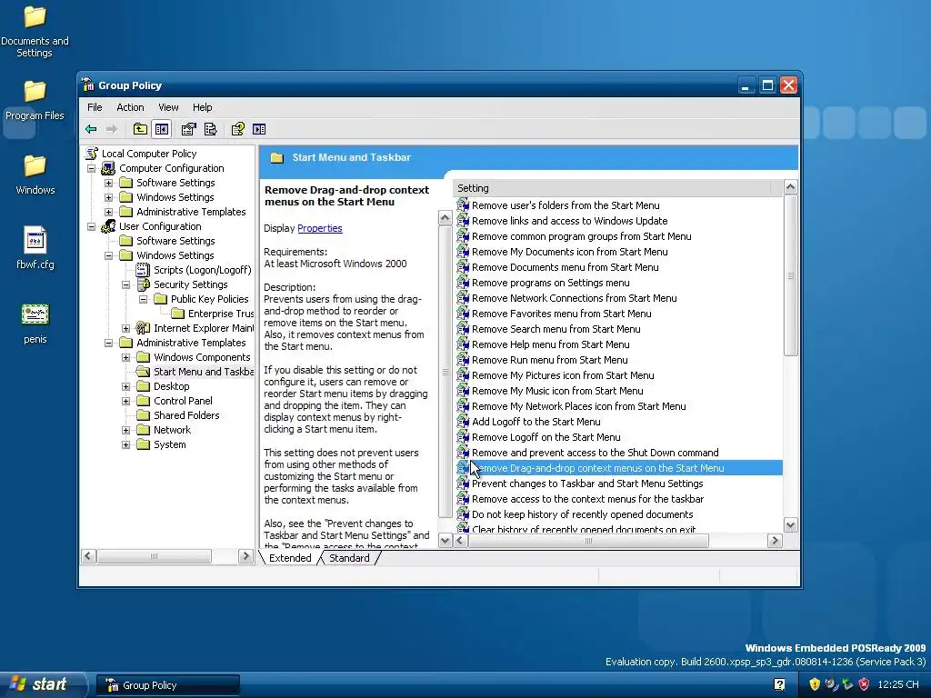Viewport: 931px width, 698px height.
Task: Click the Group Policy title bar icon
Action: tap(88, 85)
